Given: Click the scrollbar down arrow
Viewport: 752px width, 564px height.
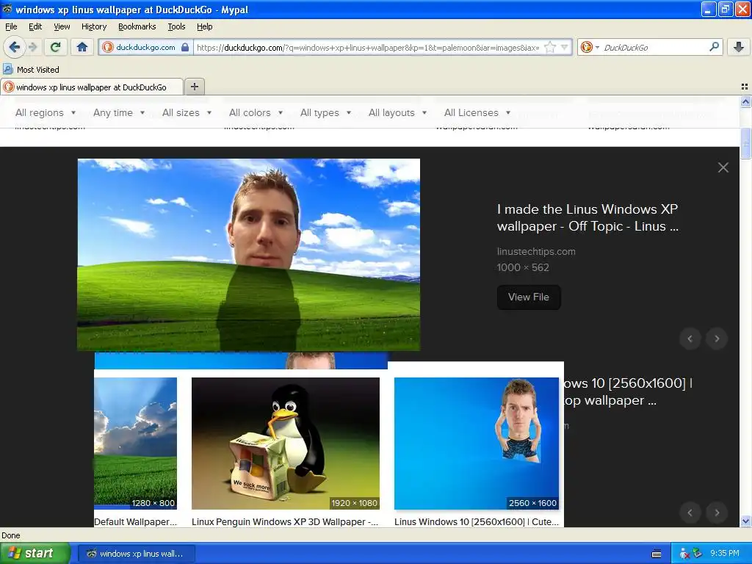Looking at the screenshot, I should 745,521.
